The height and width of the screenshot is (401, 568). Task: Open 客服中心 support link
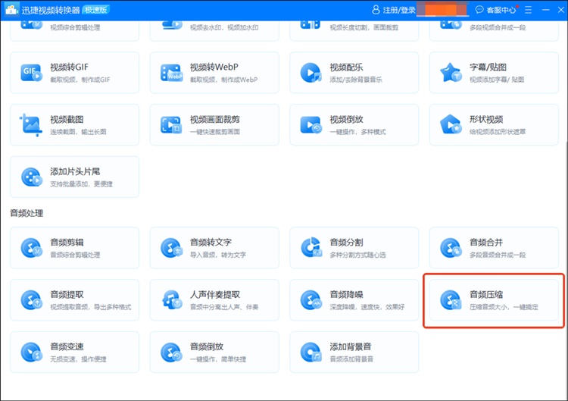501,10
